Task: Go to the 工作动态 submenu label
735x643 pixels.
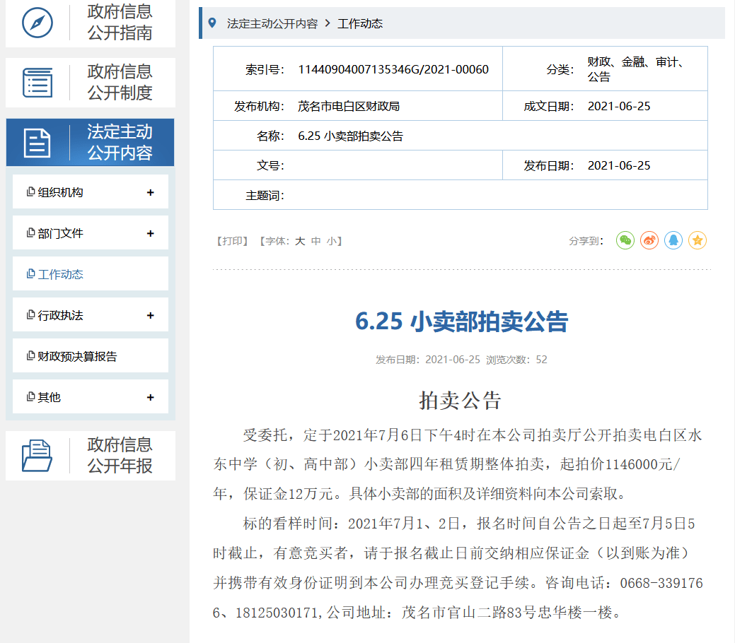Action: pos(60,274)
